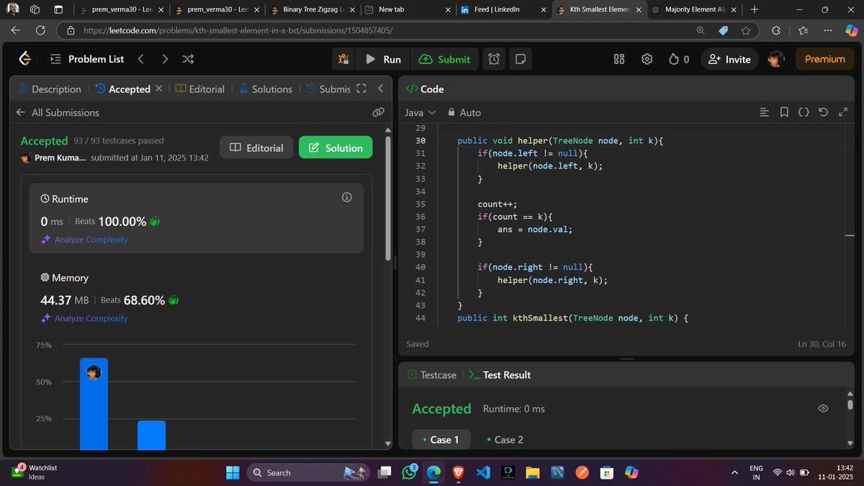Viewport: 864px width, 486px height.
Task: Go to previous problem arrow
Action: click(141, 59)
